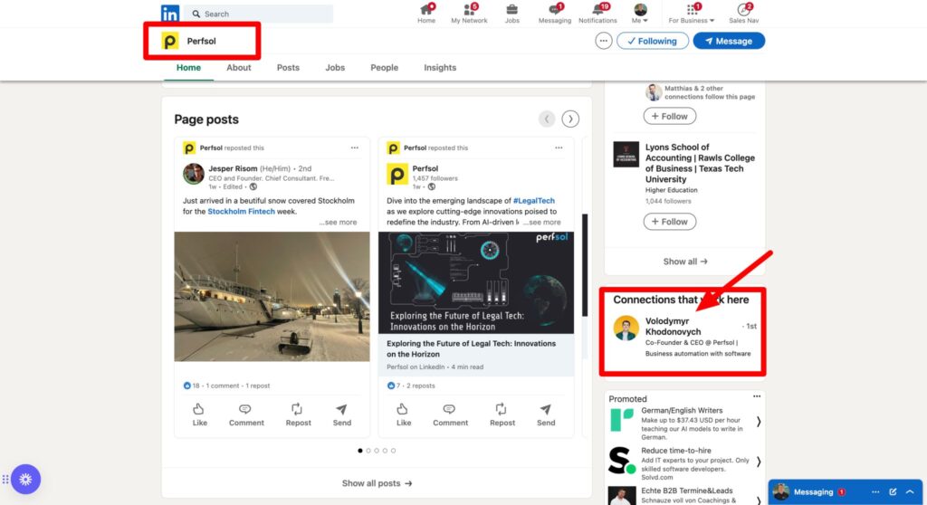Open the Notifications bell icon
The width and height of the screenshot is (927, 505).
click(597, 10)
